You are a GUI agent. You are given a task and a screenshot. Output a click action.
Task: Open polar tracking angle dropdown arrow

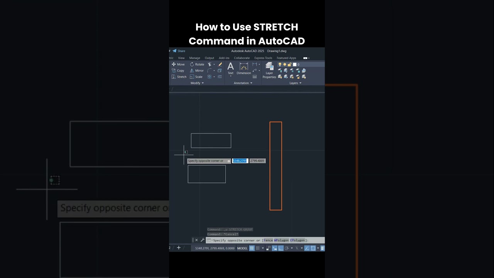click(x=292, y=248)
